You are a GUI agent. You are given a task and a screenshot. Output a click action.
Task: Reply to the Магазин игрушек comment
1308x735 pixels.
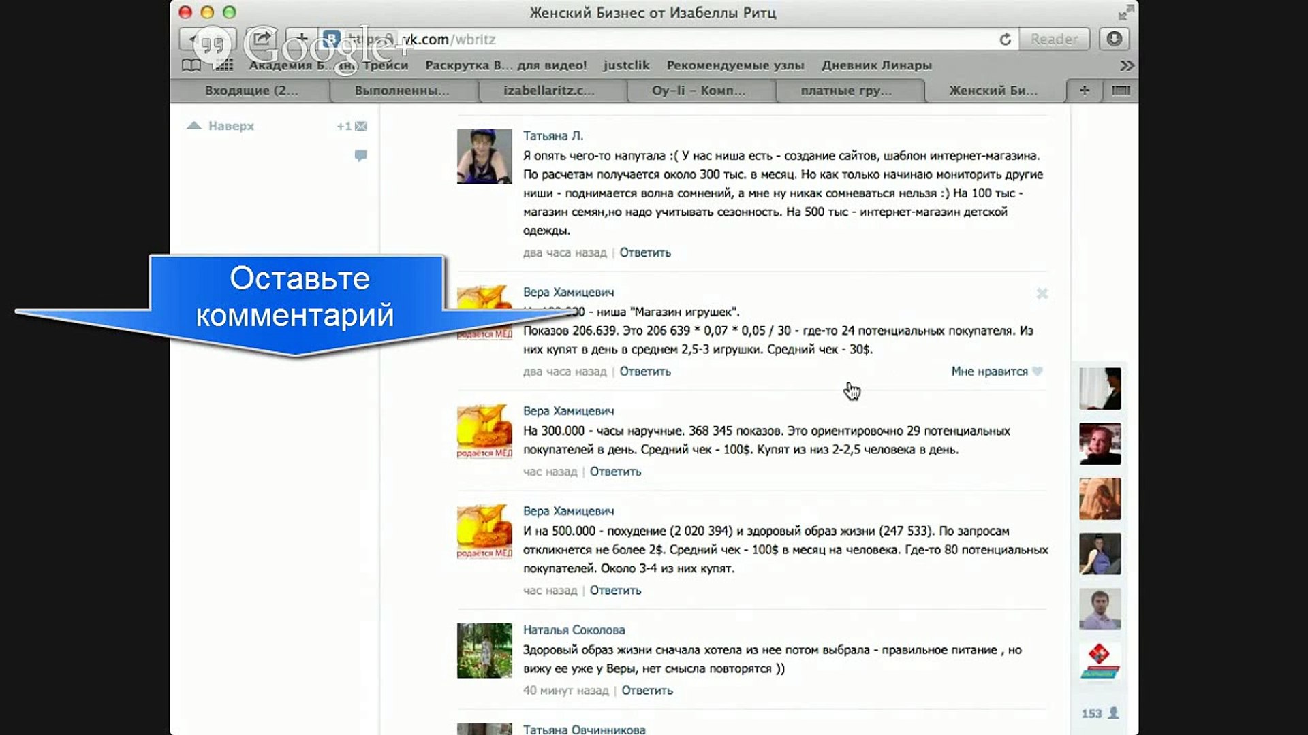(645, 372)
